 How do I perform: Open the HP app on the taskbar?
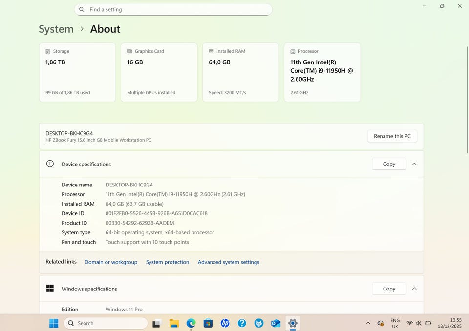[225, 323]
